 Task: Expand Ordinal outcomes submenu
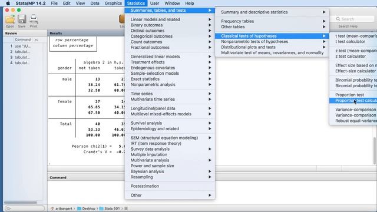click(170, 31)
